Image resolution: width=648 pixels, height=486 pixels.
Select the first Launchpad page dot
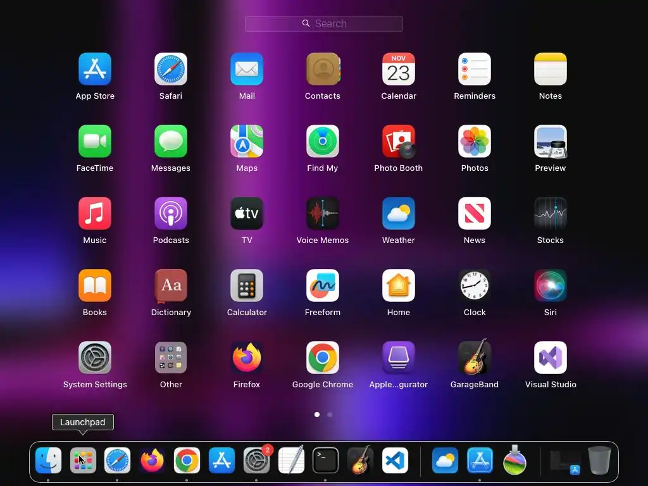(x=317, y=414)
